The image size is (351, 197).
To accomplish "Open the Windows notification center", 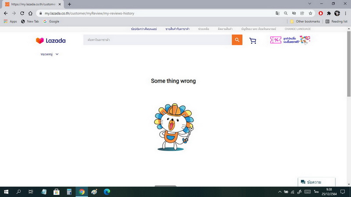I will point(343,192).
